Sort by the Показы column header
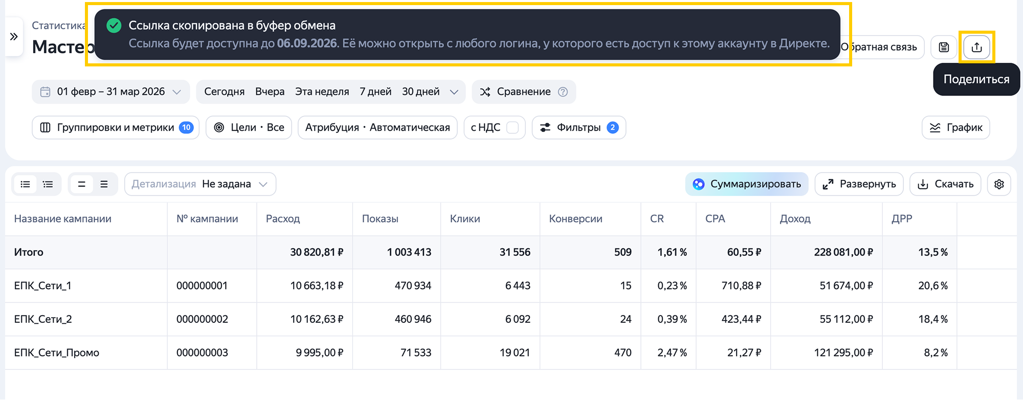Screen dimensions: 1023x400 380,219
